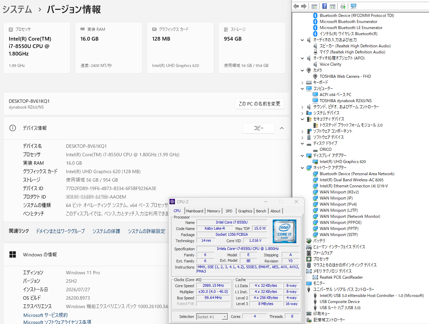Viewport: 429px width, 324px height.
Task: Select Intel(R) Dual Band Wireless-AC 8265 adapter
Action: point(352,180)
